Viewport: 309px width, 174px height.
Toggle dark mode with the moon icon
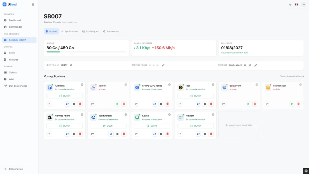pyautogui.click(x=290, y=4)
